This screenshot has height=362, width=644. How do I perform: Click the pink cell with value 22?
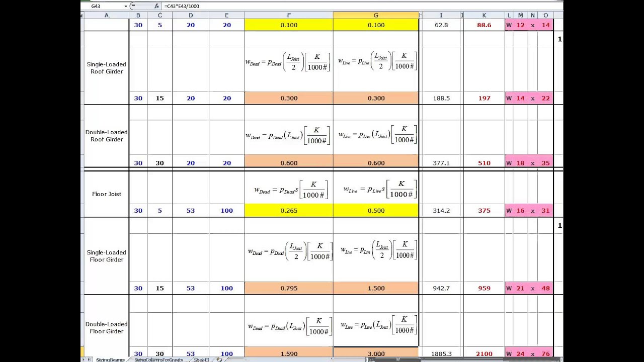545,98
